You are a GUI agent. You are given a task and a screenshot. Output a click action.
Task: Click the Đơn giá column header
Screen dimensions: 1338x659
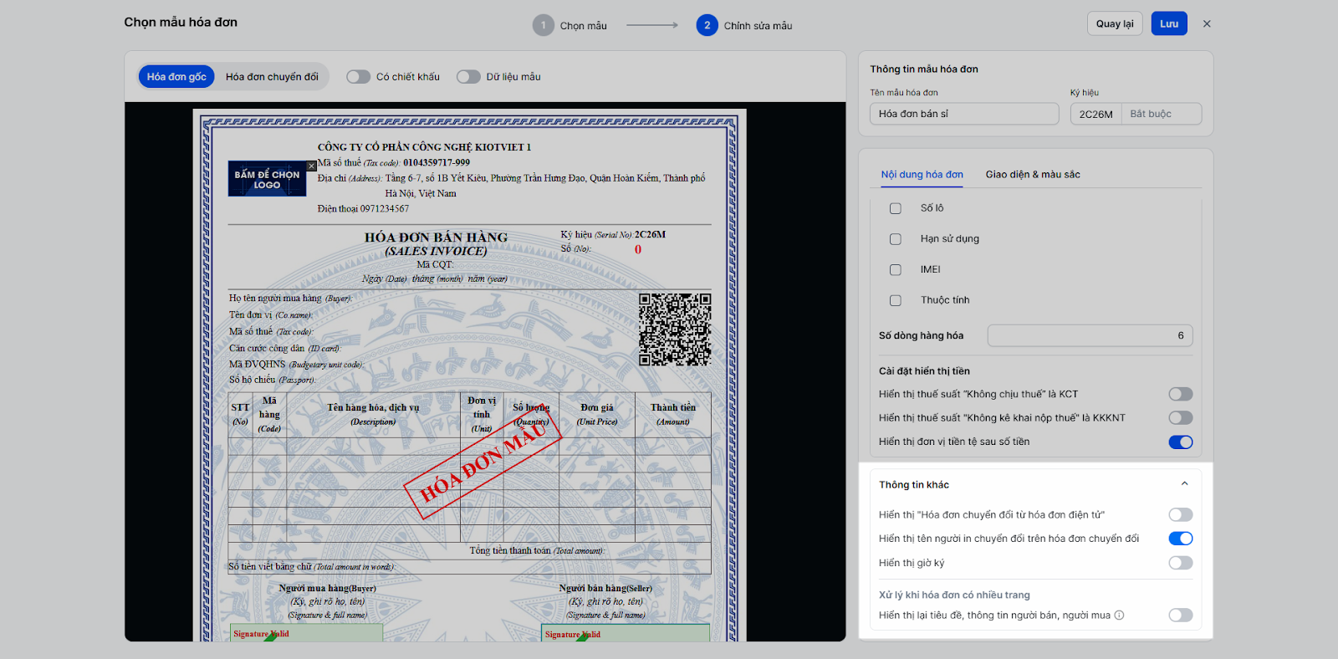[x=597, y=414]
